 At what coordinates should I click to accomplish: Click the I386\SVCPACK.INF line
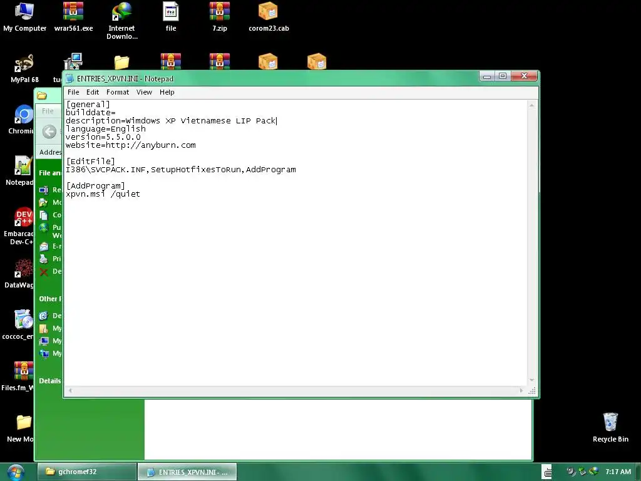coord(181,169)
